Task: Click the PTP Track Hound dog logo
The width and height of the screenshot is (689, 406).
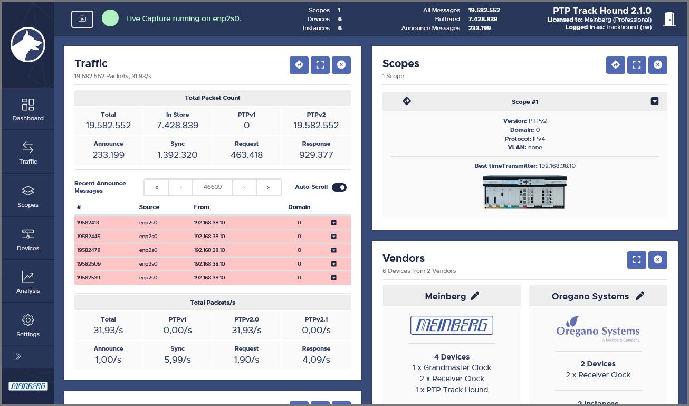Action: pos(27,45)
